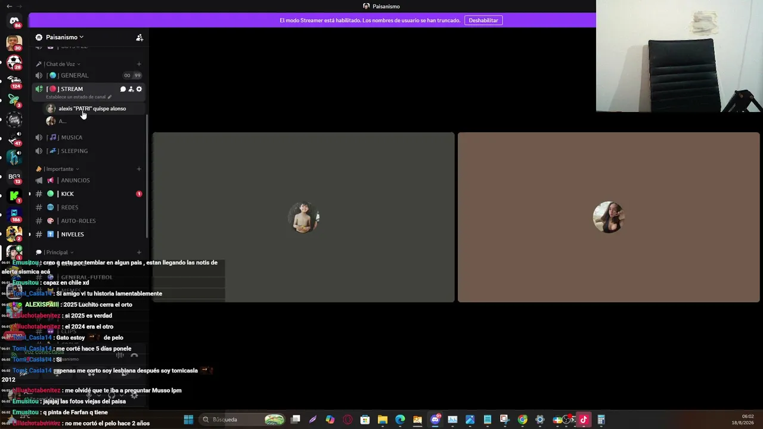Switch to Discord in the taskbar
Screen dimensions: 763x429
(x=435, y=419)
